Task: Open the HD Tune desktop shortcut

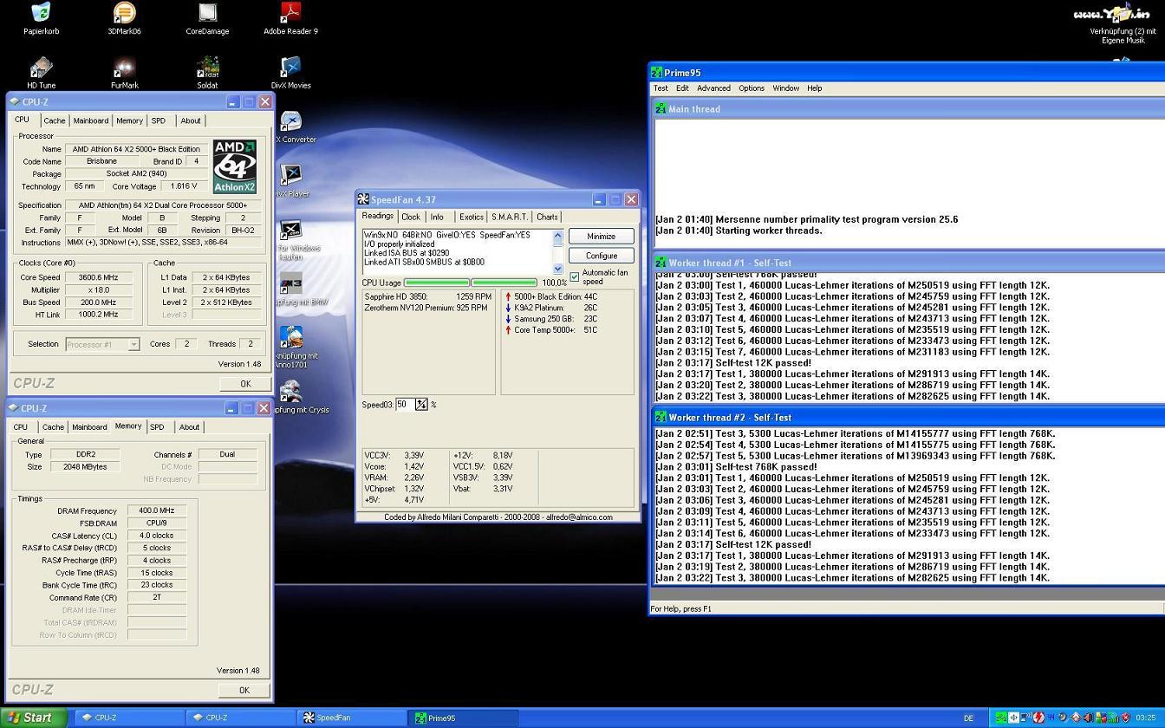Action: (41, 68)
